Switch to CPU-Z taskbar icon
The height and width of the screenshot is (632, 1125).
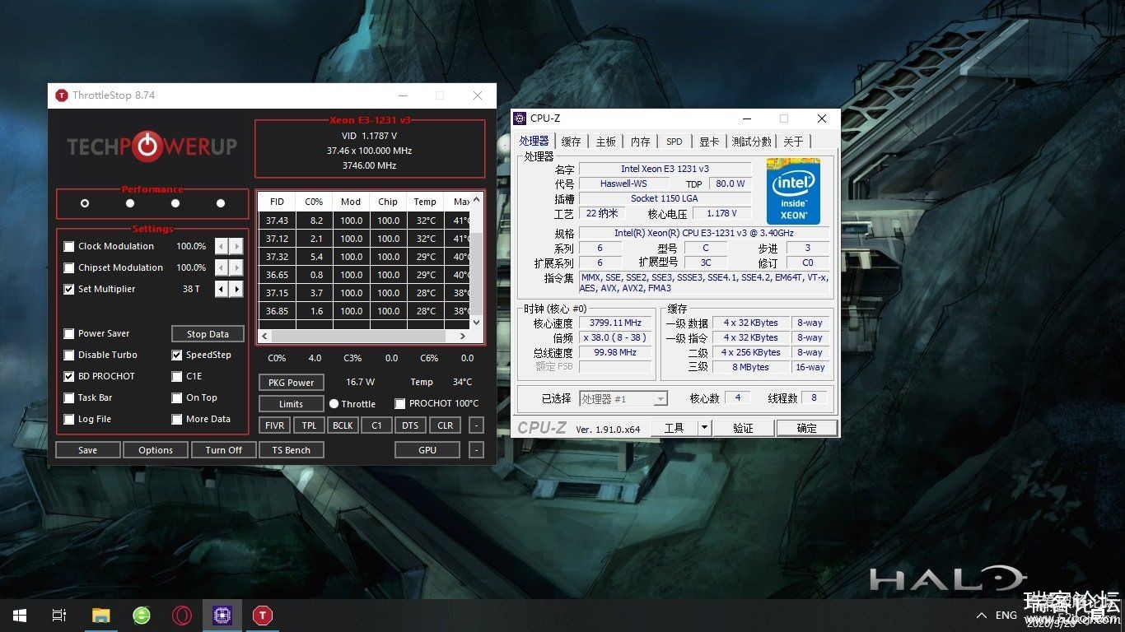click(222, 615)
